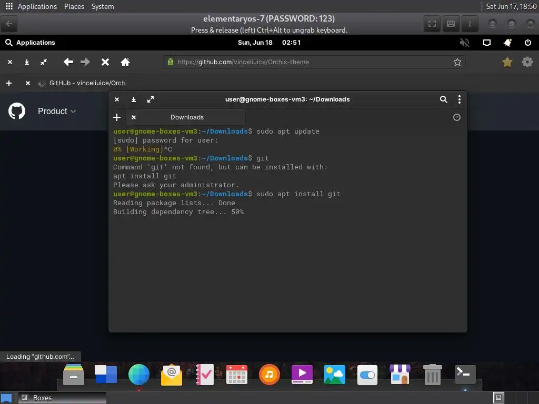
Task: Select Boxes in the bottom taskbar
Action: 62,398
